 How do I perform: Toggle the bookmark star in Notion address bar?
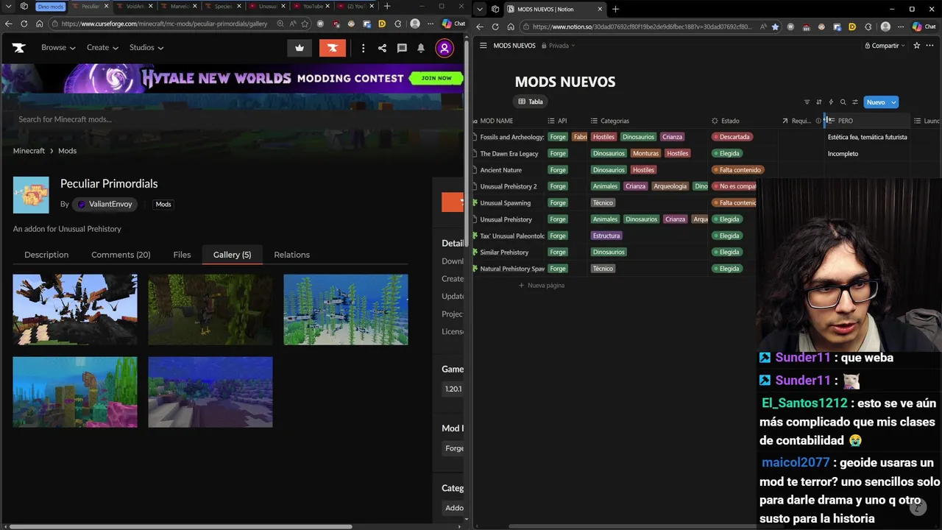775,26
